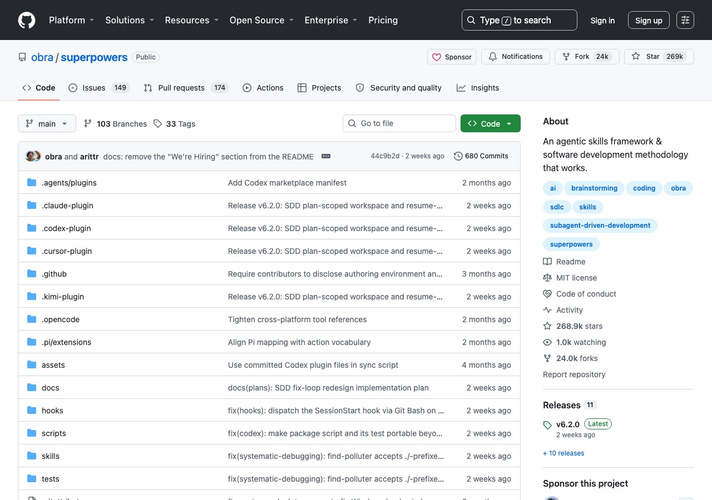The height and width of the screenshot is (500, 712).
Task: Expand the Platform menu
Action: coord(72,20)
